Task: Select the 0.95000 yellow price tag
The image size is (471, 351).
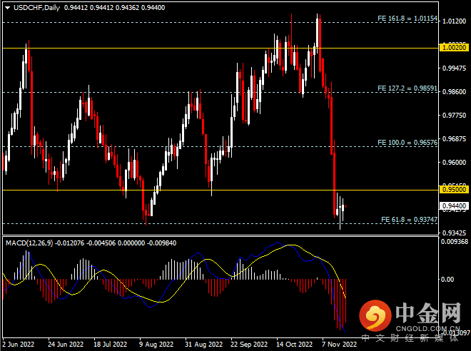Action: click(x=454, y=190)
